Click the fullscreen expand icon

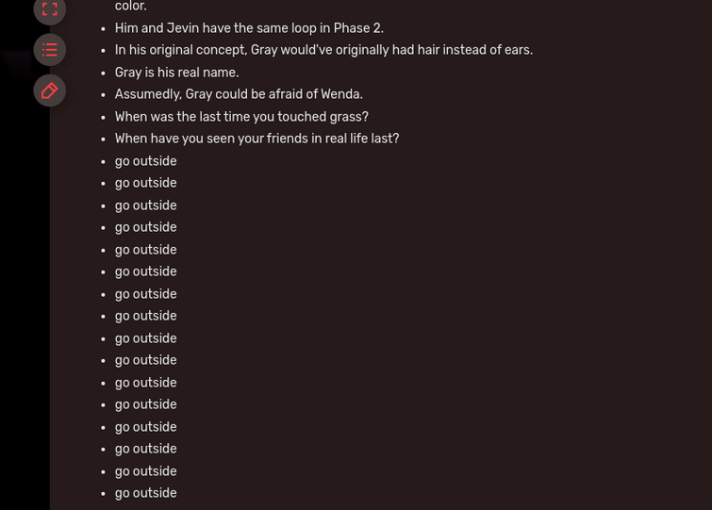click(49, 9)
